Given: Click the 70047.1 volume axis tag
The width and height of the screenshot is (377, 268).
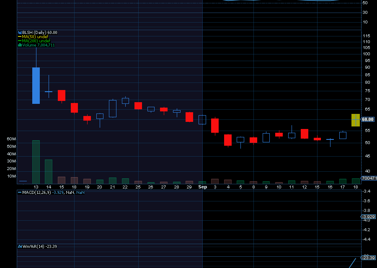Looking at the screenshot, I should 367,178.
